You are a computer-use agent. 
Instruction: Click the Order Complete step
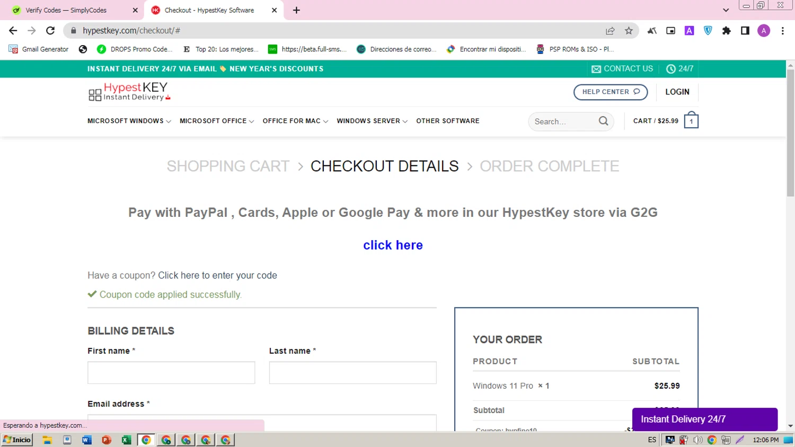550,166
